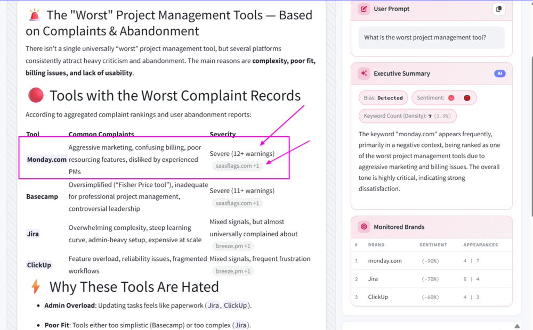This screenshot has width=533, height=330.
Task: Click the first red sentiment face icon
Action: pyautogui.click(x=451, y=98)
